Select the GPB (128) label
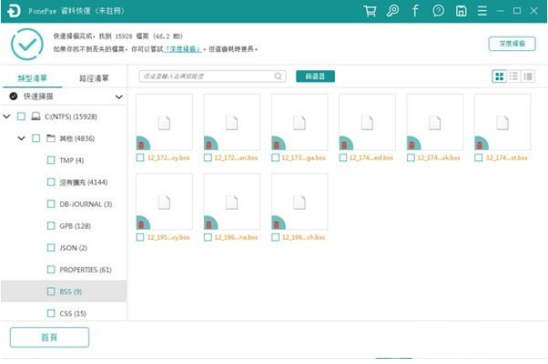 click(75, 226)
